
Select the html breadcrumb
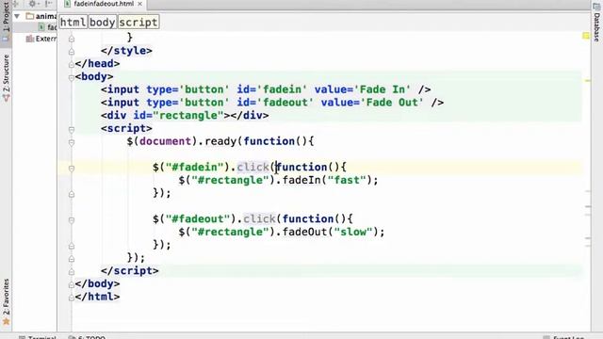point(73,23)
